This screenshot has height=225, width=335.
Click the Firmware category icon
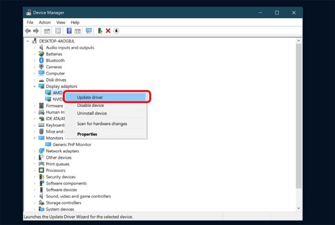tap(41, 105)
